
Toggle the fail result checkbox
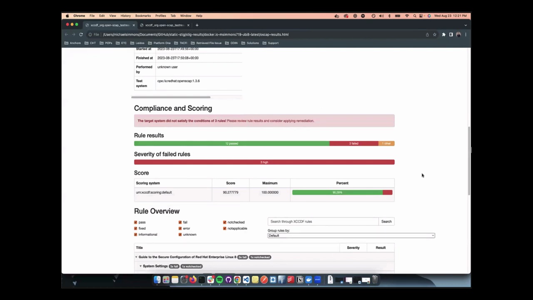(x=180, y=222)
